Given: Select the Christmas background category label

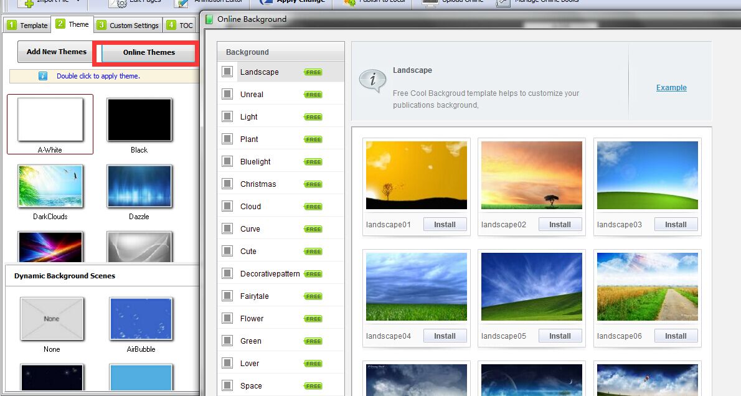Looking at the screenshot, I should (258, 184).
